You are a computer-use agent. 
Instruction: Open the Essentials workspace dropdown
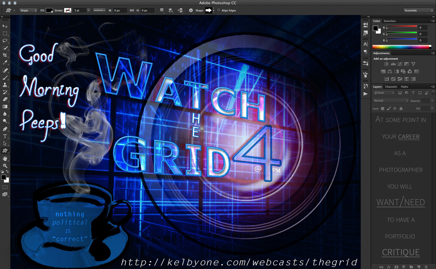click(x=418, y=10)
